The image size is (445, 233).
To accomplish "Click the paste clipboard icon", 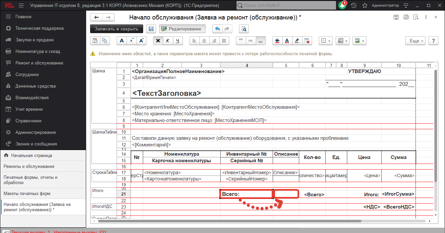I will tap(95, 41).
